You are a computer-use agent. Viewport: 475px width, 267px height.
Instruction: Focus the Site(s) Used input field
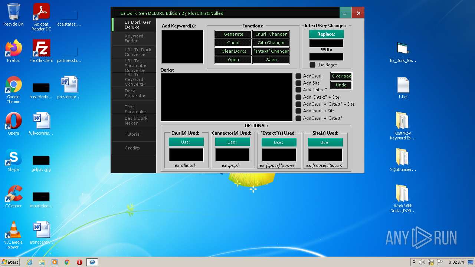click(x=325, y=155)
